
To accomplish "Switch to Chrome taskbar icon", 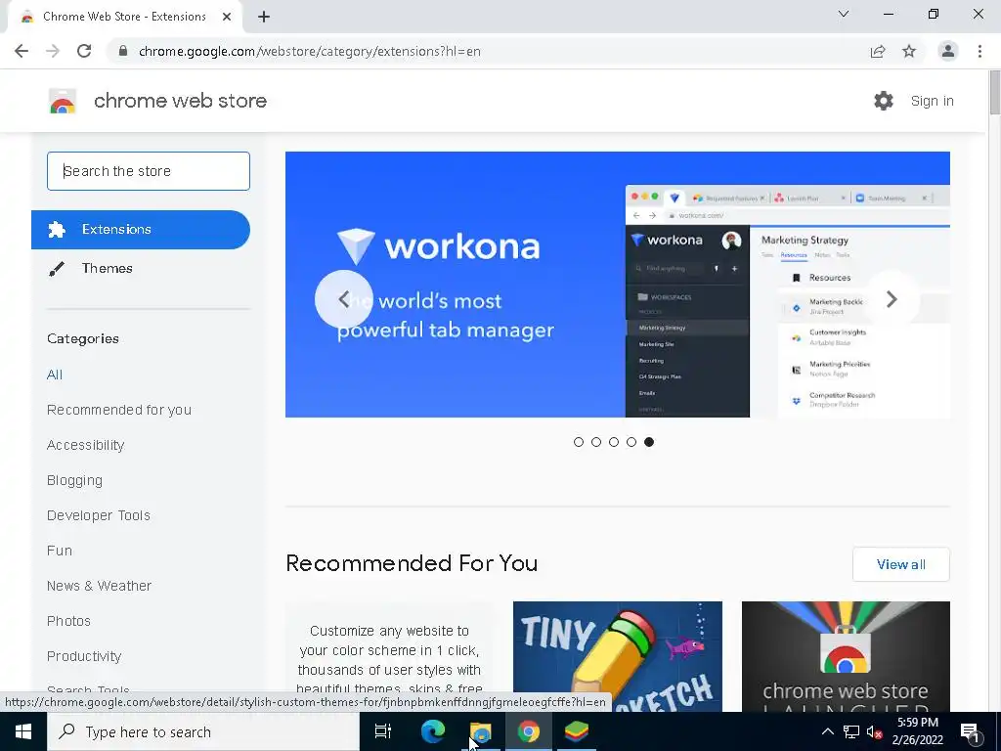I will (x=529, y=731).
